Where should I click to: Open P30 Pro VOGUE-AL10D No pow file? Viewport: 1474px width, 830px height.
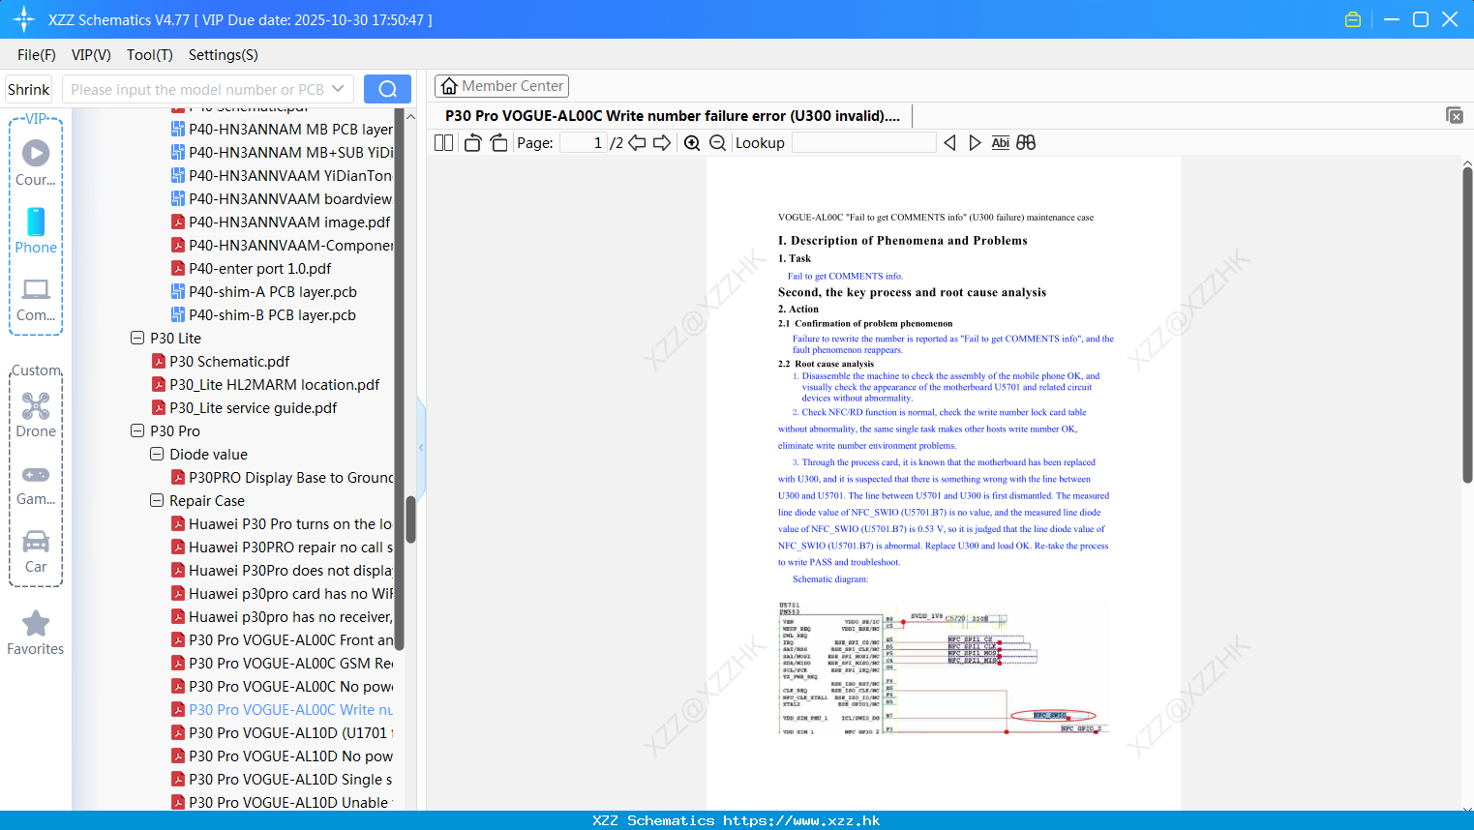282,756
